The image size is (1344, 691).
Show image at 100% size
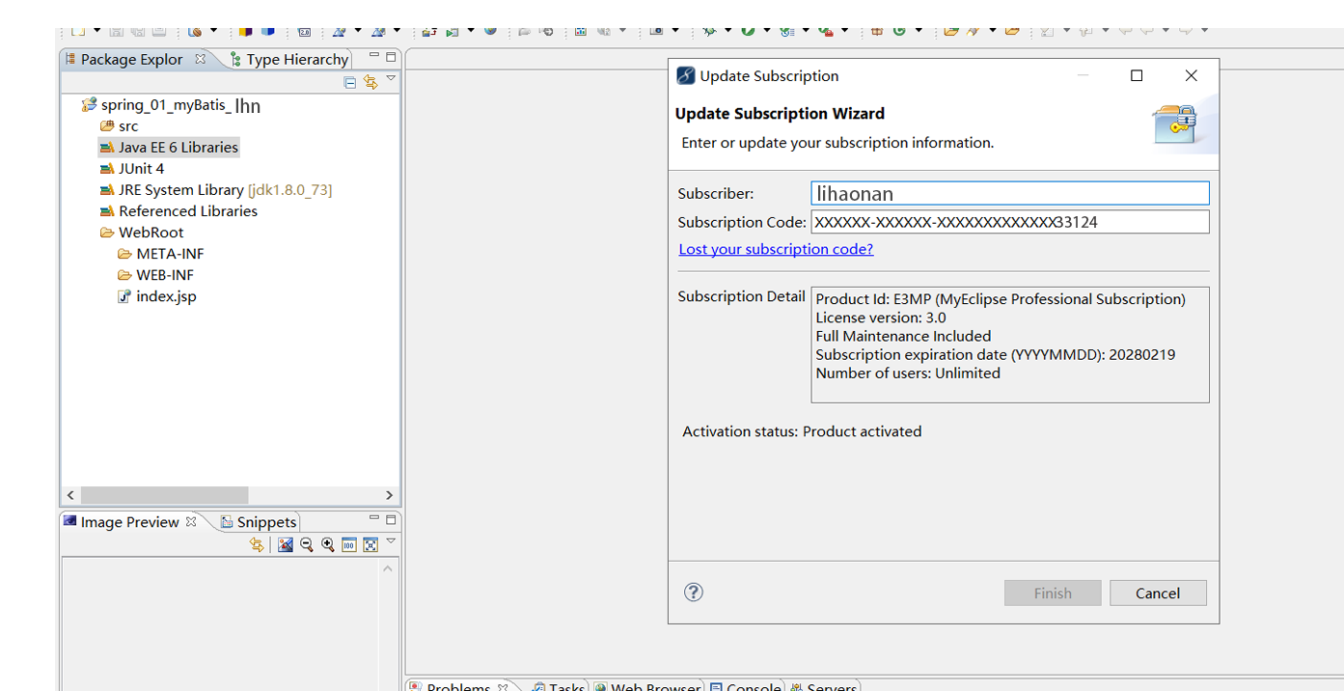(x=349, y=545)
